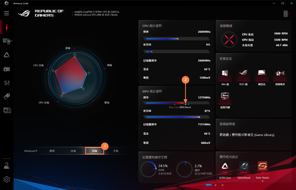
Task: Open AURA Sync app setting
Action: tap(225, 170)
